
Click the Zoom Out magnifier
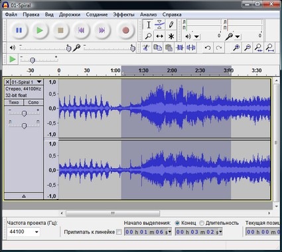tap(247, 48)
